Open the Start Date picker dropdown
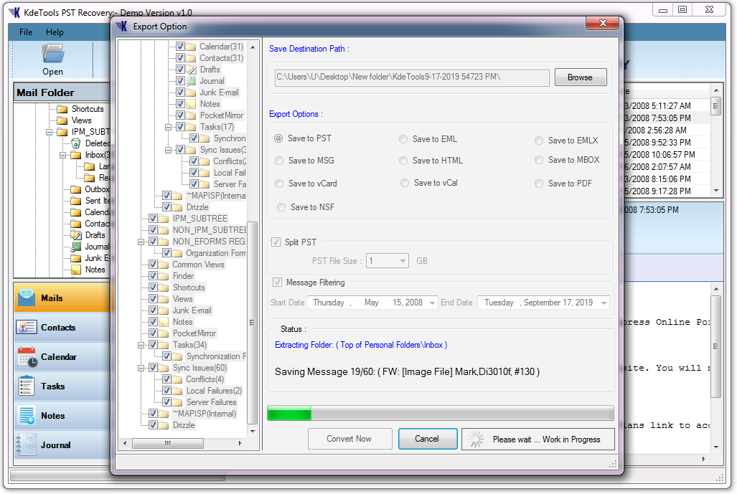 (433, 302)
